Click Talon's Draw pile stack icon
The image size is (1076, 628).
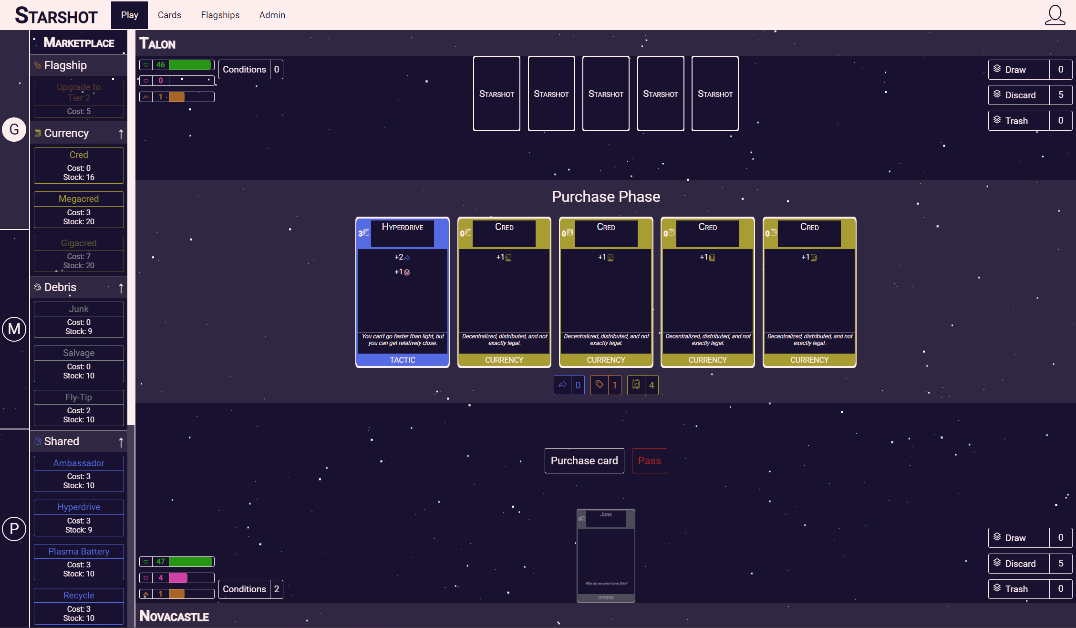click(997, 70)
